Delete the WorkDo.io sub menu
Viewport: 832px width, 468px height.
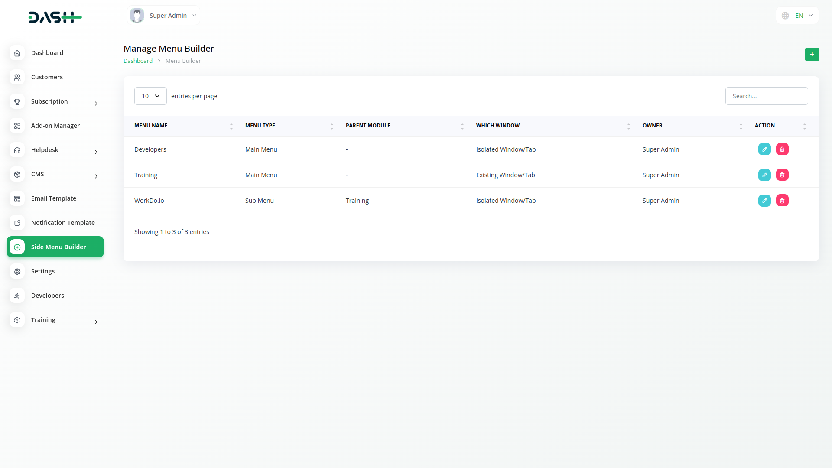782,200
